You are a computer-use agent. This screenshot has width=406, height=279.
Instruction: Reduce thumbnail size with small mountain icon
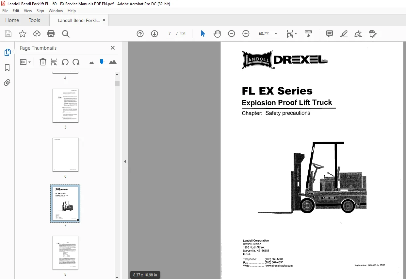point(91,62)
